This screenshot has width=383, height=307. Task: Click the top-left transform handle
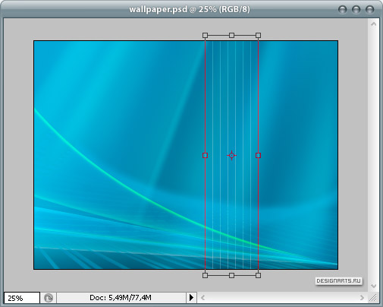point(205,35)
